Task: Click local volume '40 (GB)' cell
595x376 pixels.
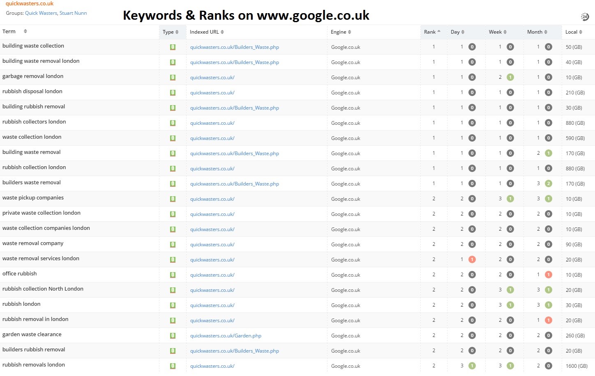Action: (574, 62)
